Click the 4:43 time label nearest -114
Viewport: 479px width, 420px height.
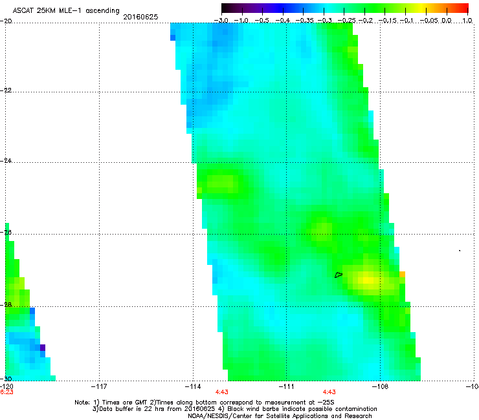(x=222, y=392)
